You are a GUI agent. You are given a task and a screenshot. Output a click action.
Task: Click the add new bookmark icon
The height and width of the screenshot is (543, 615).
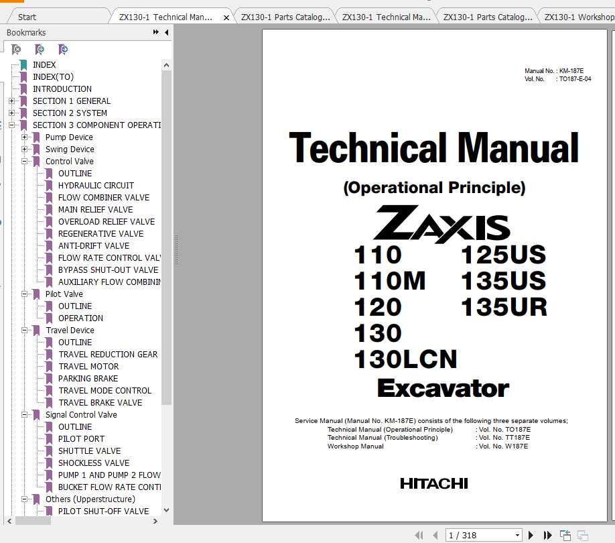[x=40, y=49]
